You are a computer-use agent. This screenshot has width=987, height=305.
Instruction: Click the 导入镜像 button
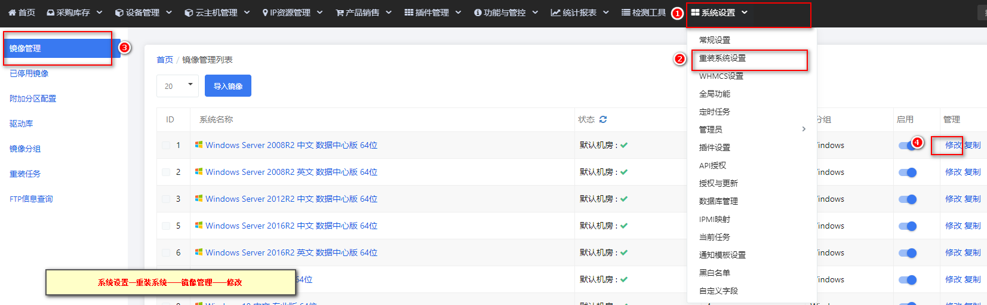pos(228,86)
